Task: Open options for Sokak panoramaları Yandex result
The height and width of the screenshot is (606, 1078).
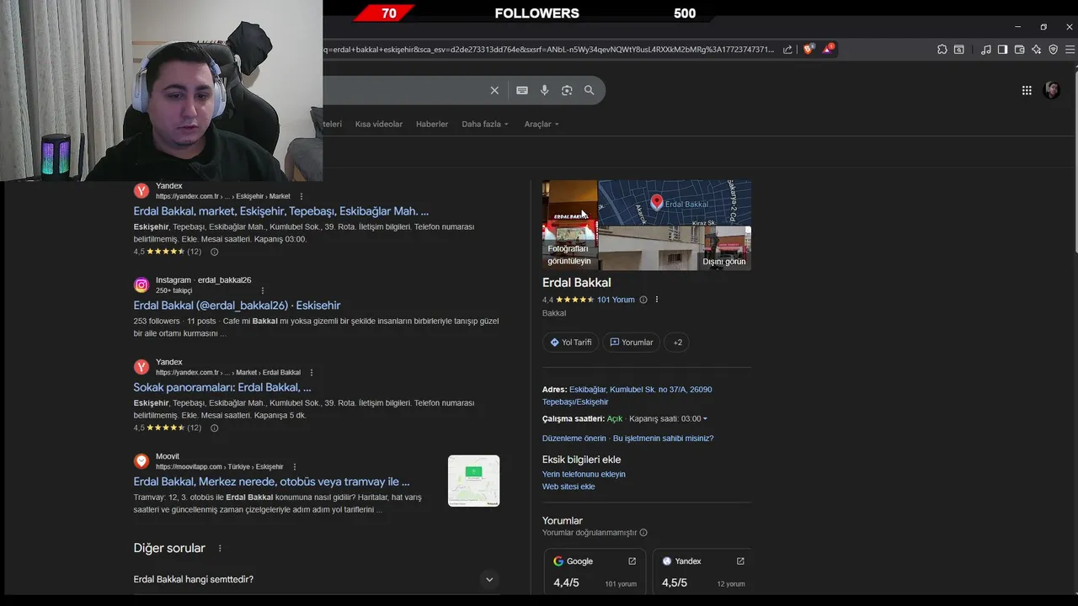Action: (312, 372)
